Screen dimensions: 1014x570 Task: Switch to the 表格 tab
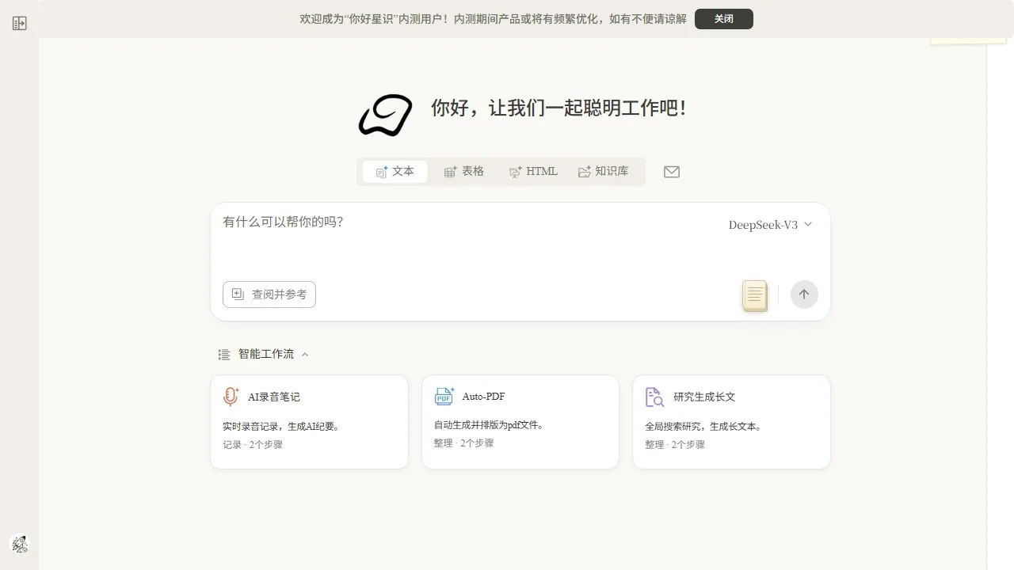[463, 172]
